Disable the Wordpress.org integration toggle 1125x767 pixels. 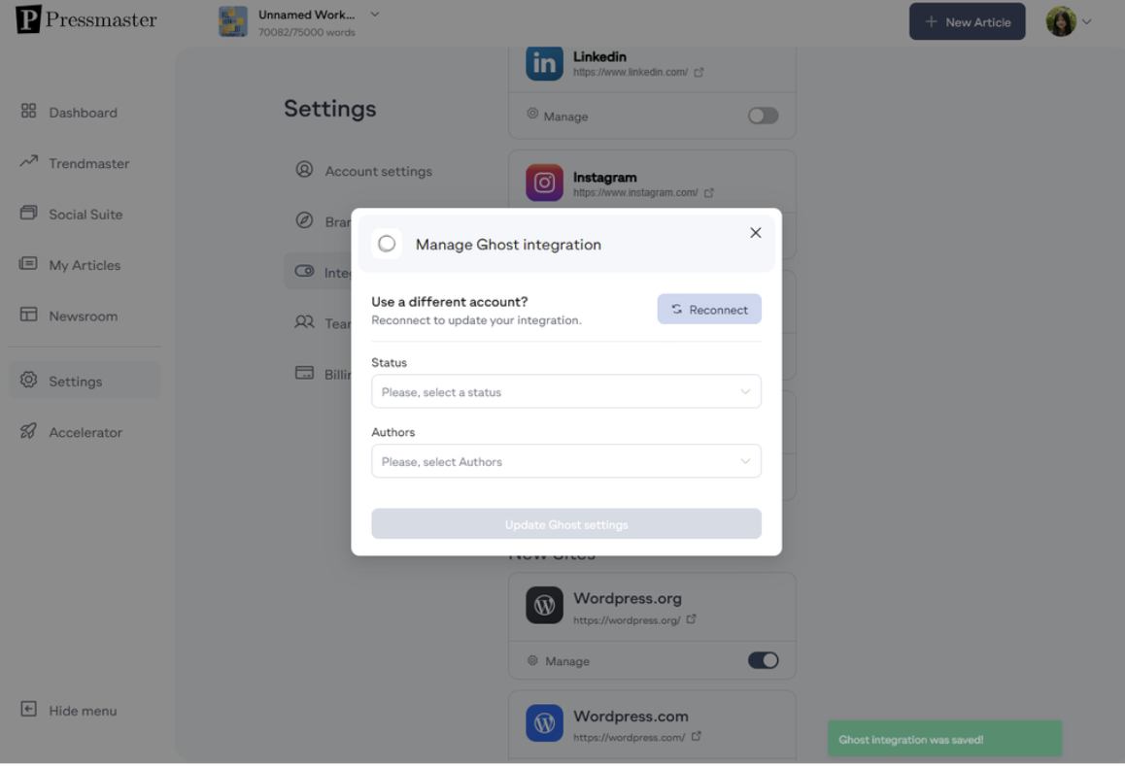763,660
